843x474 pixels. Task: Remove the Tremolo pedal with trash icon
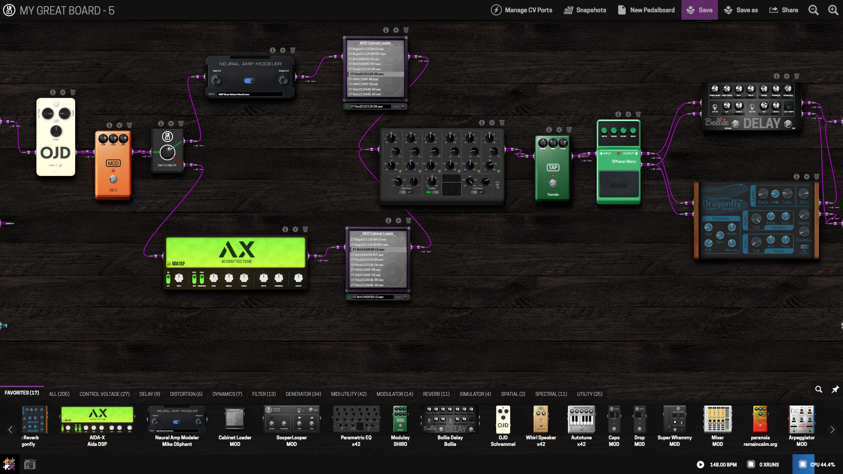coord(569,130)
